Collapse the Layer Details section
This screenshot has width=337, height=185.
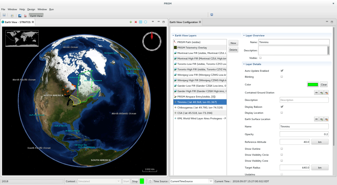244,64
